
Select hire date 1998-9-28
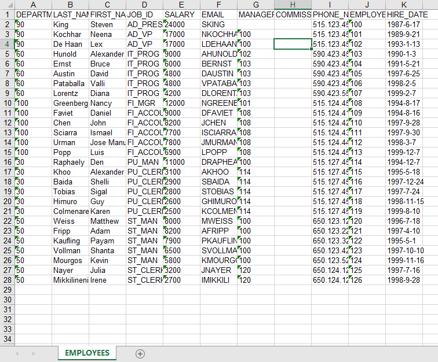(404, 280)
